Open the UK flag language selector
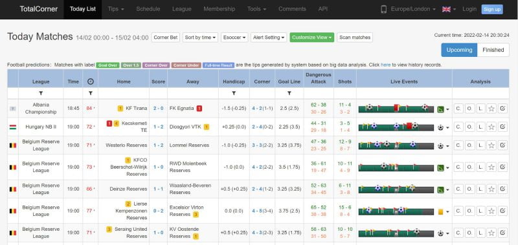The width and height of the screenshot is (518, 245). 449,9
